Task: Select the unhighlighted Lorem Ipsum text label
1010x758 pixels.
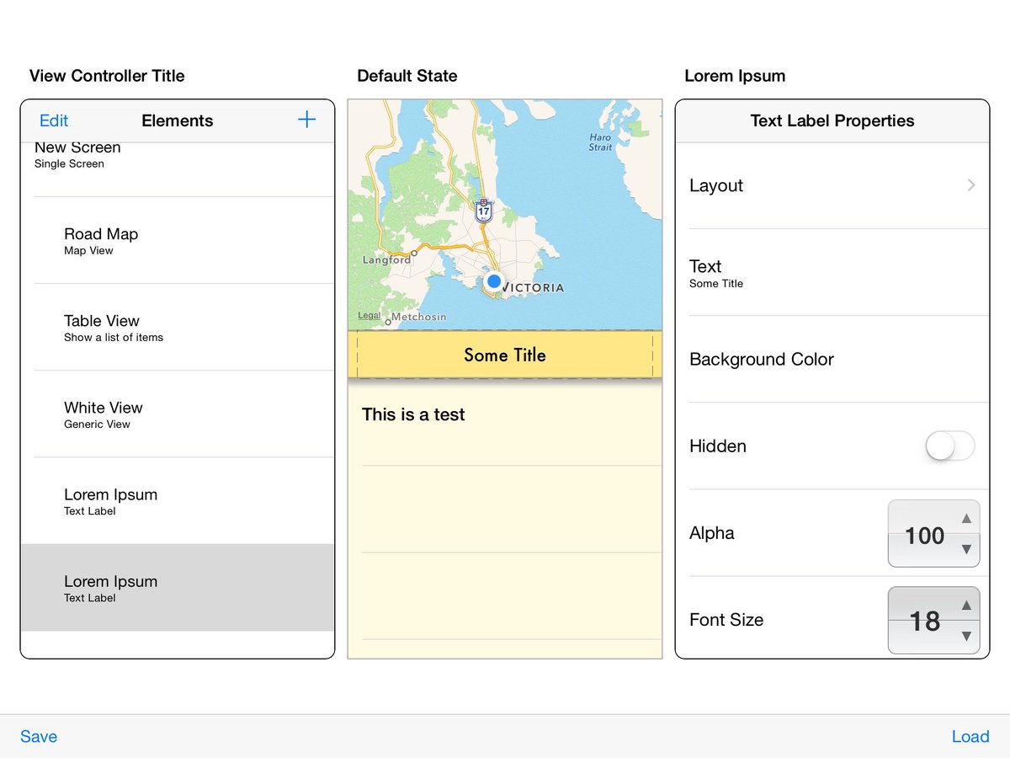Action: [178, 500]
